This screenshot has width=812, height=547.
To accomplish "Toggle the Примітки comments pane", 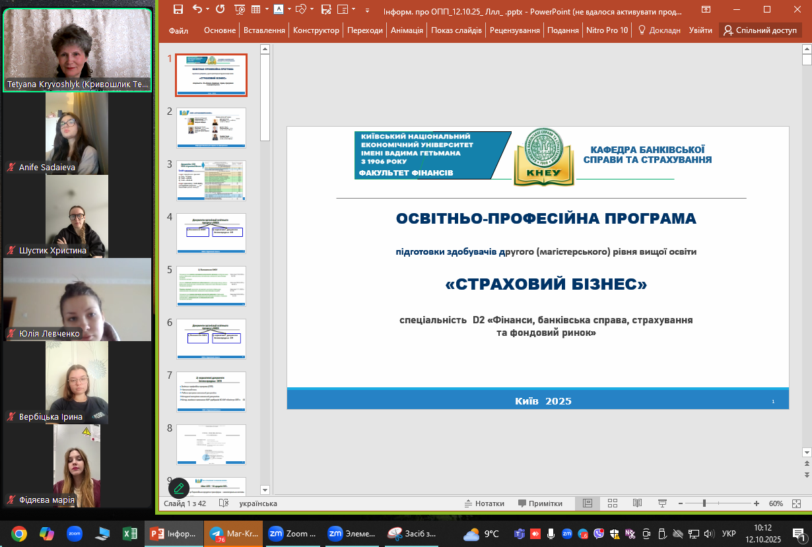I will tap(540, 503).
